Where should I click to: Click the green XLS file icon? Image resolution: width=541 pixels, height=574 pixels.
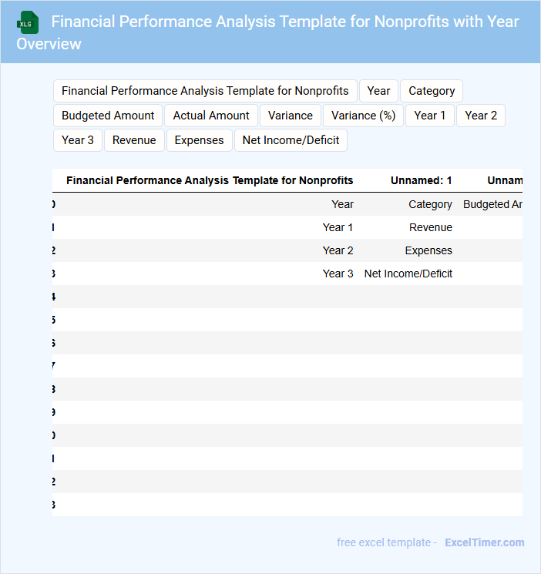27,22
